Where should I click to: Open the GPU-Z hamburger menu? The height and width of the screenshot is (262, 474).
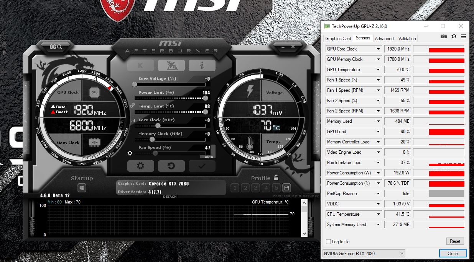pyautogui.click(x=463, y=36)
